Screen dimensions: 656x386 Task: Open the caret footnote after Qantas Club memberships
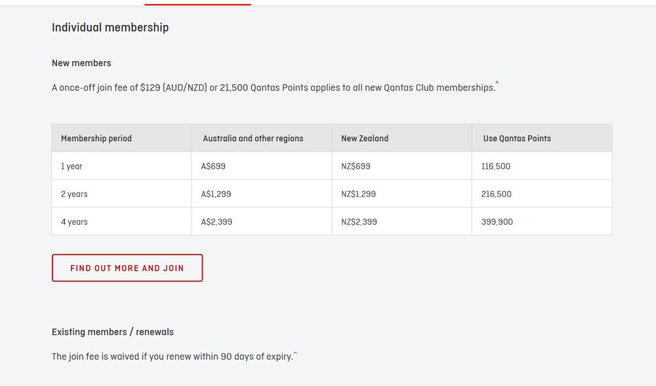coord(497,83)
